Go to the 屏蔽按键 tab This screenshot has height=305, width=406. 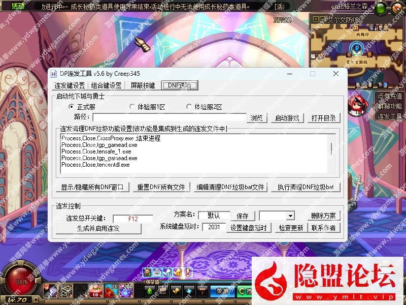click(143, 85)
